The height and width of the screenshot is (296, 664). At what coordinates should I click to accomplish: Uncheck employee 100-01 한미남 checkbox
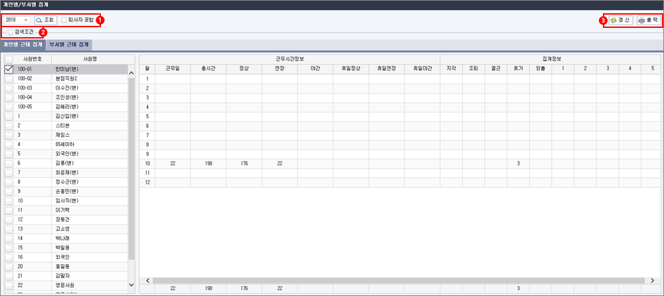click(9, 68)
